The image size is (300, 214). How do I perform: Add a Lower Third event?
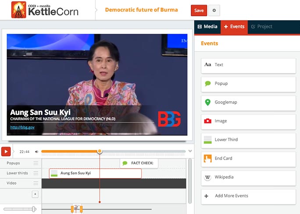click(x=248, y=141)
